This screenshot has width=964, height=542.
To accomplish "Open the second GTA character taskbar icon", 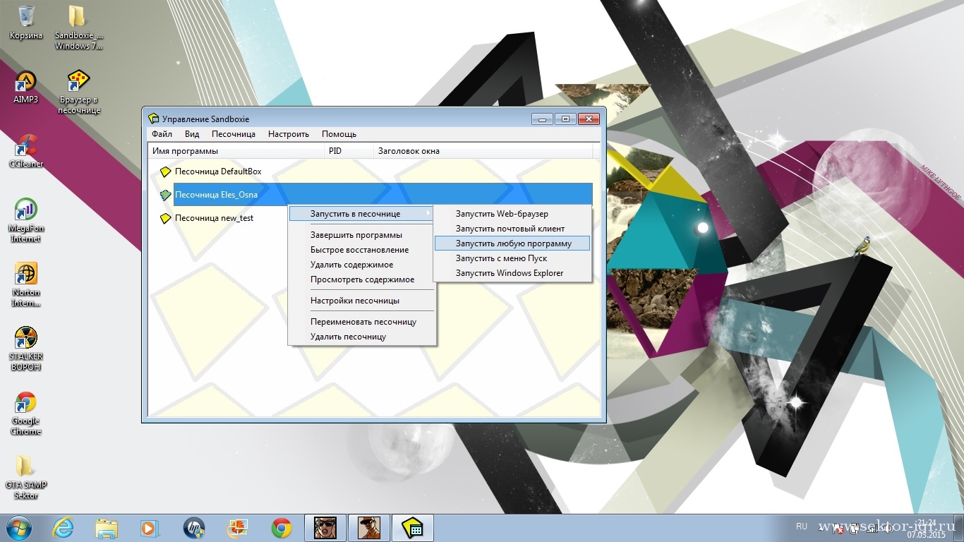I will (369, 528).
